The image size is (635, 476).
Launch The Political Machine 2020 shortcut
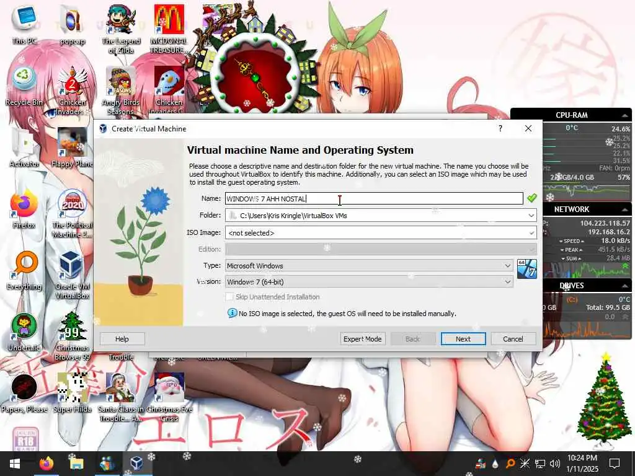72,214
